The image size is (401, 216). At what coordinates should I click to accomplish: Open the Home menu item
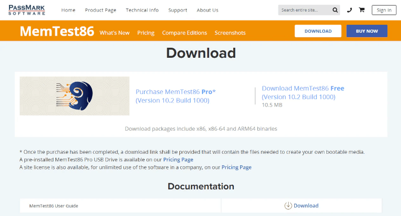click(x=69, y=10)
